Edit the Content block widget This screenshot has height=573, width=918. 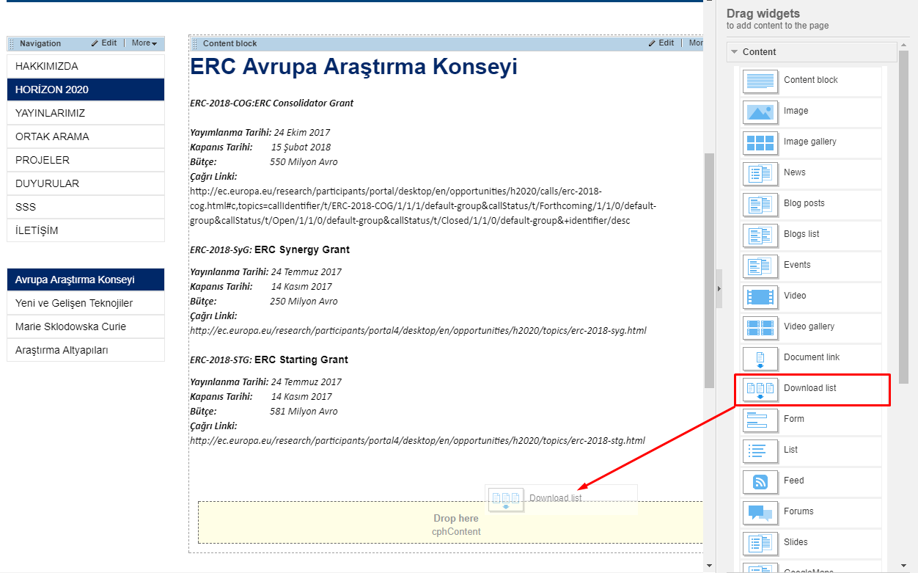point(661,43)
